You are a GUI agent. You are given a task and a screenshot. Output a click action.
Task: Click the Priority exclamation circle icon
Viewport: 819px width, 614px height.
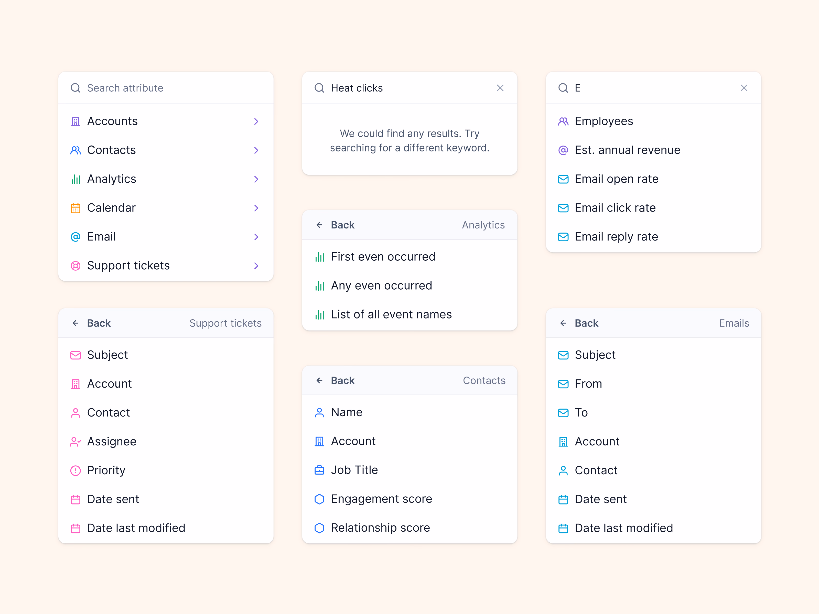pos(76,471)
